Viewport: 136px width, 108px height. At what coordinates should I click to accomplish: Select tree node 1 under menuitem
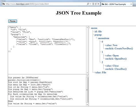tap(102, 52)
